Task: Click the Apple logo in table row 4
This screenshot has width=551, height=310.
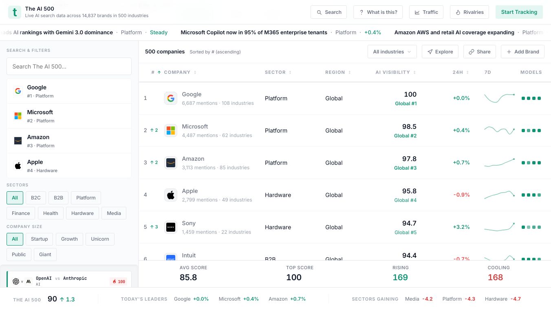Action: (x=171, y=195)
